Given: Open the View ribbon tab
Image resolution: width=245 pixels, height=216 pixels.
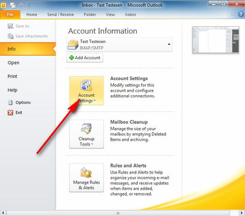Looking at the screenshot, I should [x=111, y=14].
